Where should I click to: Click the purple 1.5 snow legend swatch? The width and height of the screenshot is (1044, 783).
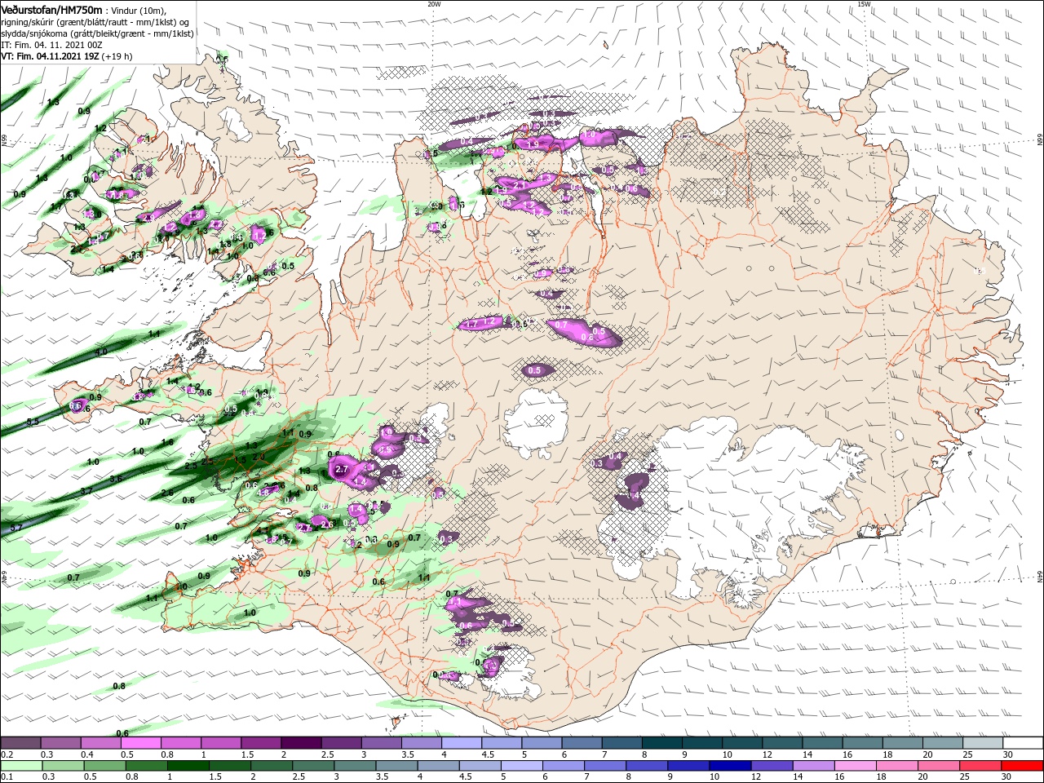(x=261, y=743)
